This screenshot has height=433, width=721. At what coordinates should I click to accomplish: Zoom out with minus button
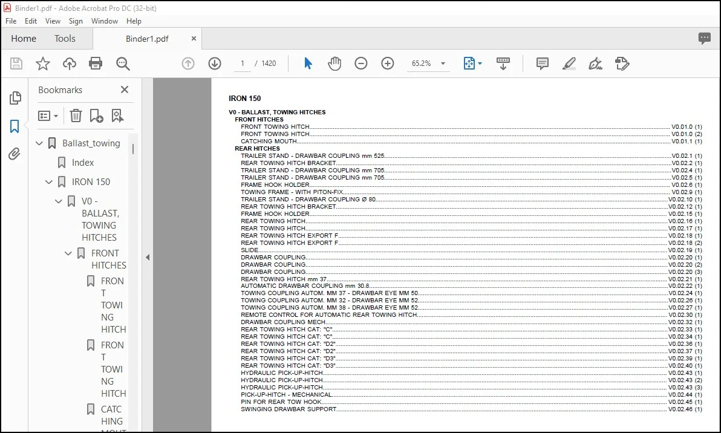361,63
